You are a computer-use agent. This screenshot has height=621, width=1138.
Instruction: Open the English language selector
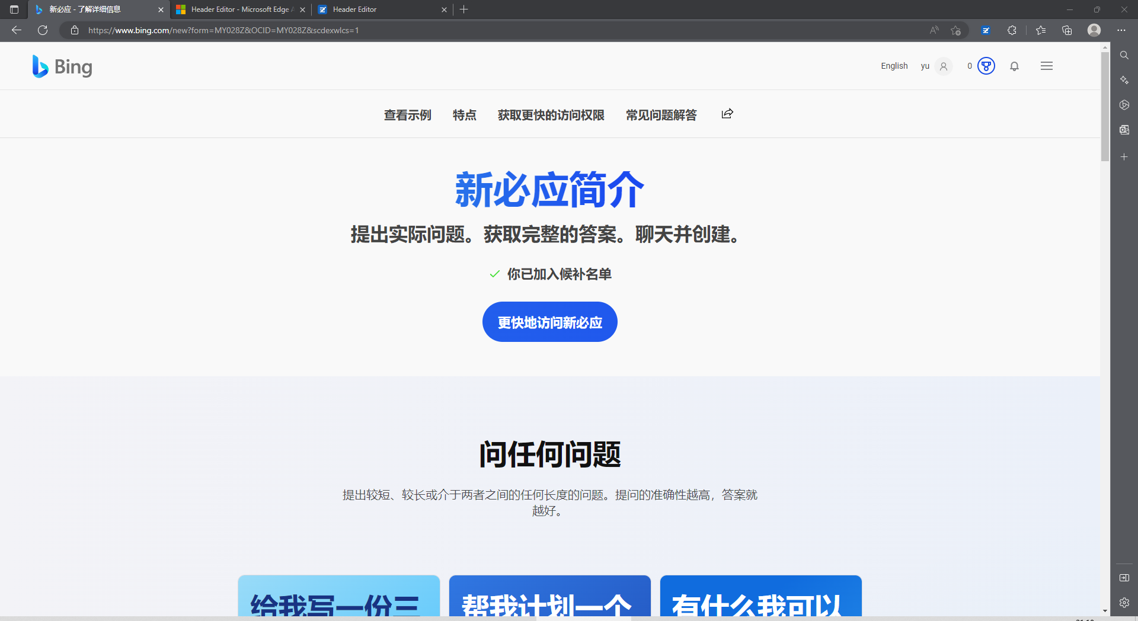click(894, 66)
